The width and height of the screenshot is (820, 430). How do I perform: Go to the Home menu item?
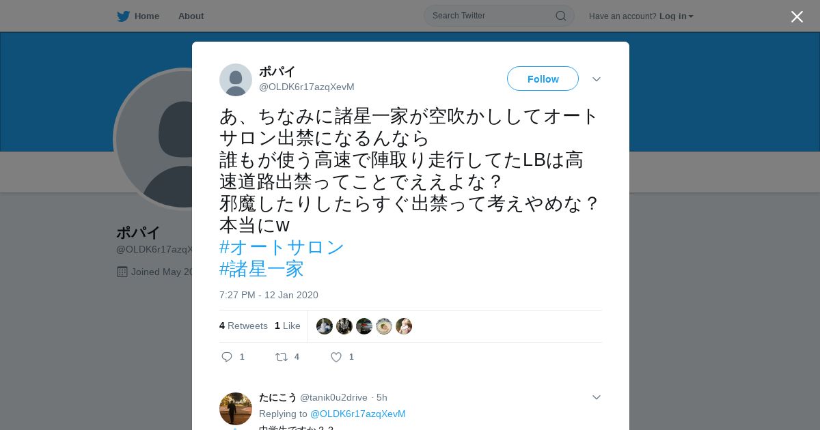(147, 16)
